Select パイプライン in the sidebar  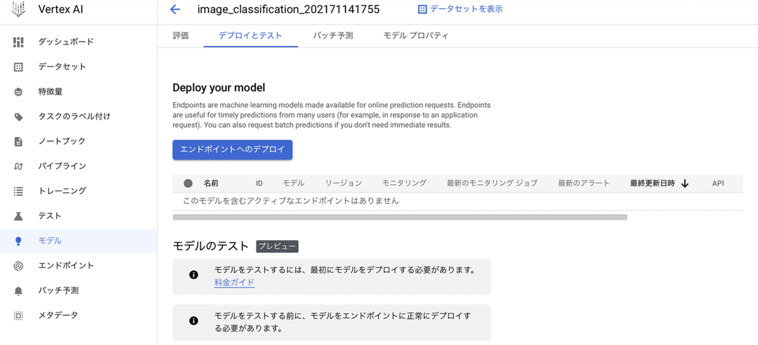point(62,166)
